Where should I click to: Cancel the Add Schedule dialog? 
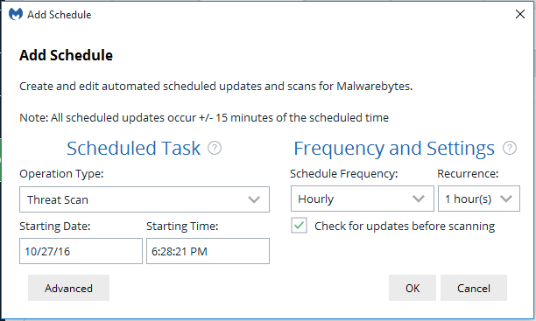click(x=474, y=288)
